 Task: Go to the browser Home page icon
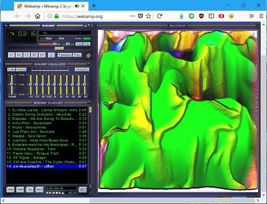click(x=38, y=16)
